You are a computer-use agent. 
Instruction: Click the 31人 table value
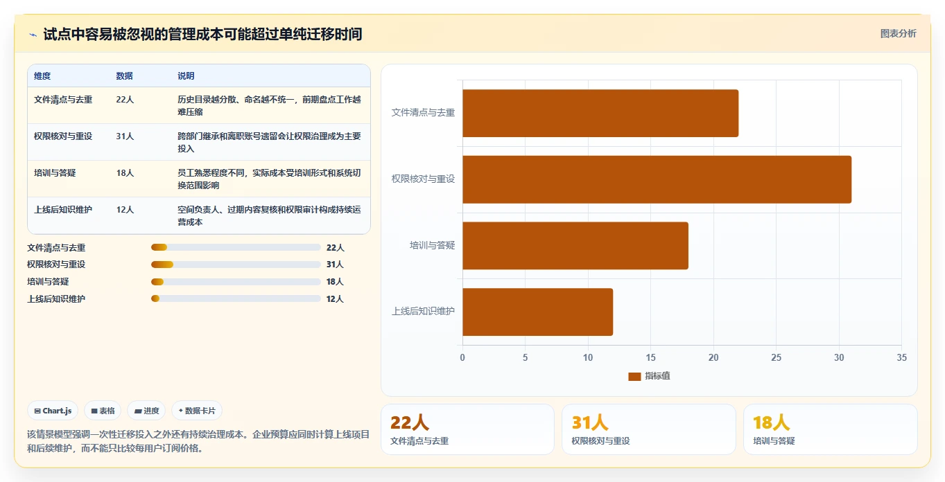(125, 136)
